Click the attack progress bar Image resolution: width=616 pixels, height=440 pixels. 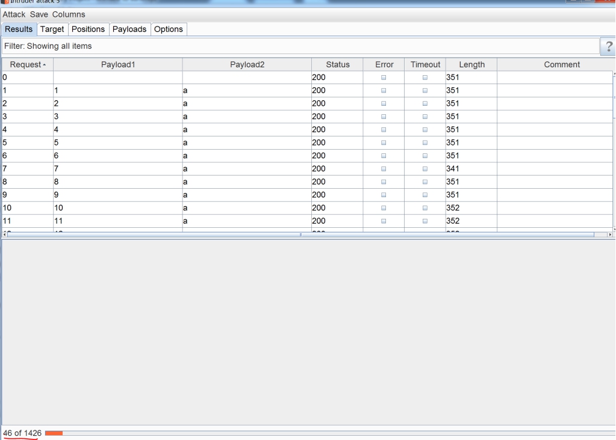click(x=329, y=433)
